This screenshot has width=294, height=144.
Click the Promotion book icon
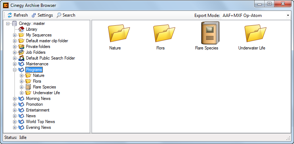[x=21, y=104]
